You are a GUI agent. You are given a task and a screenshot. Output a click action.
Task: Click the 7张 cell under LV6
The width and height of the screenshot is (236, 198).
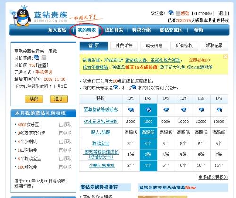pyautogui.click(x=219, y=155)
